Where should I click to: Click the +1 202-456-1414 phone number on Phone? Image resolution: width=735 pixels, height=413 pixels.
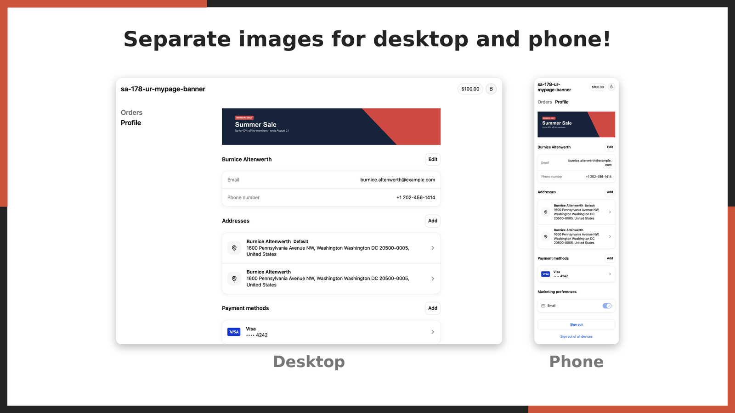click(599, 177)
